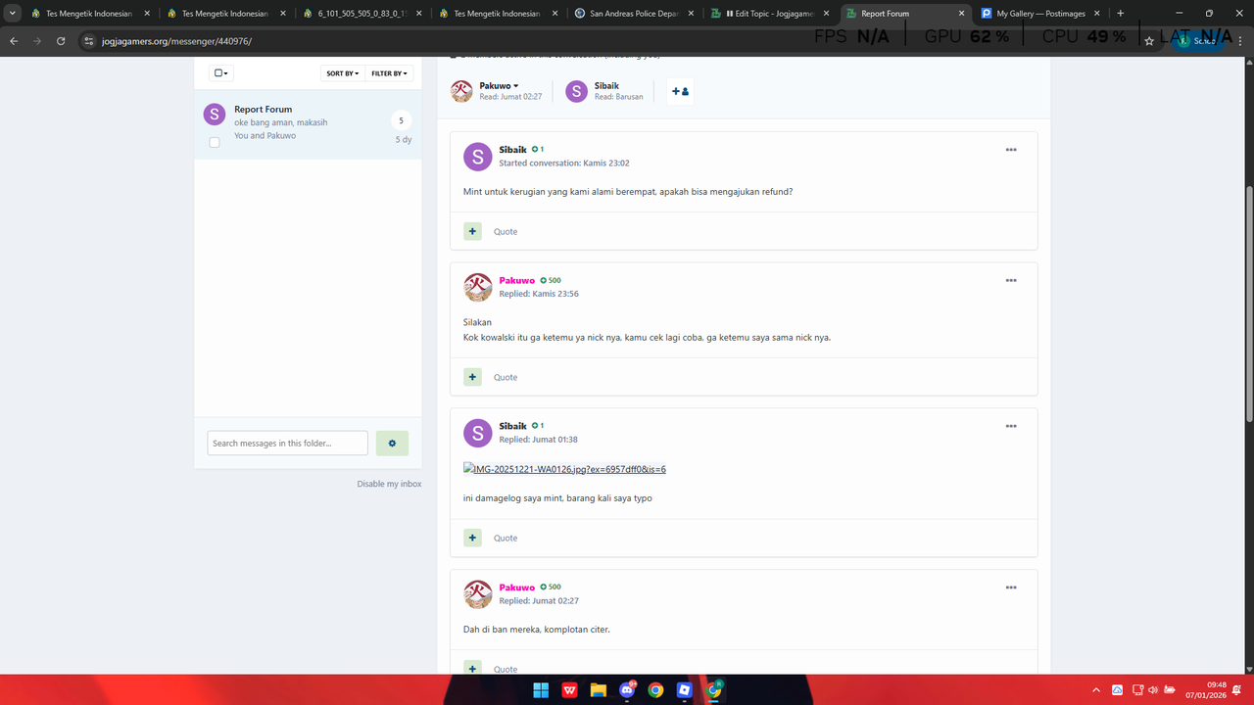Open options menu on Sibaik's Jumat 01:38 reply
This screenshot has height=705, width=1254.
[x=1011, y=427]
